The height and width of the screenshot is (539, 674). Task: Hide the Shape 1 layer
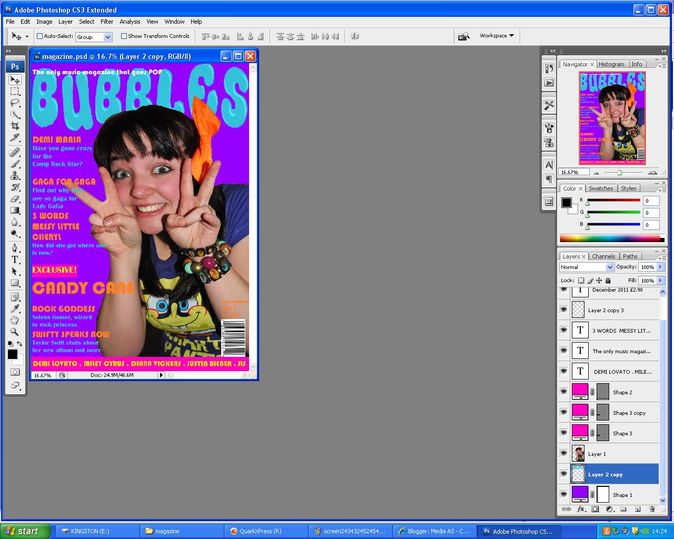[x=564, y=494]
